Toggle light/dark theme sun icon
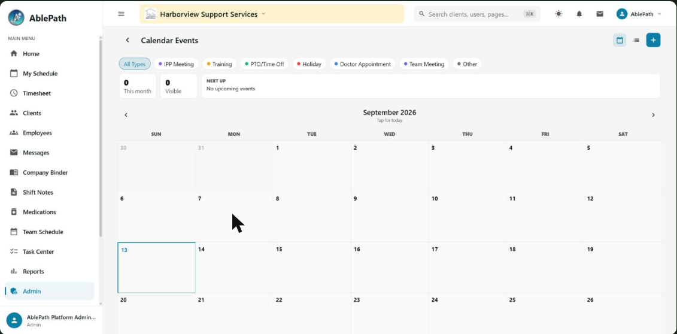The height and width of the screenshot is (334, 677). pos(558,14)
